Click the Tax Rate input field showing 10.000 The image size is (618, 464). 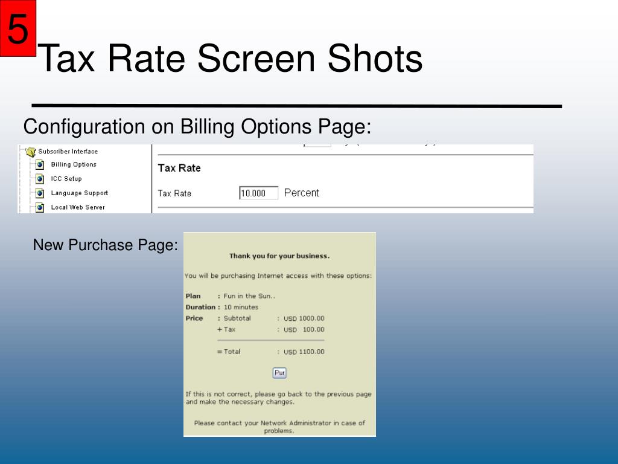(258, 193)
